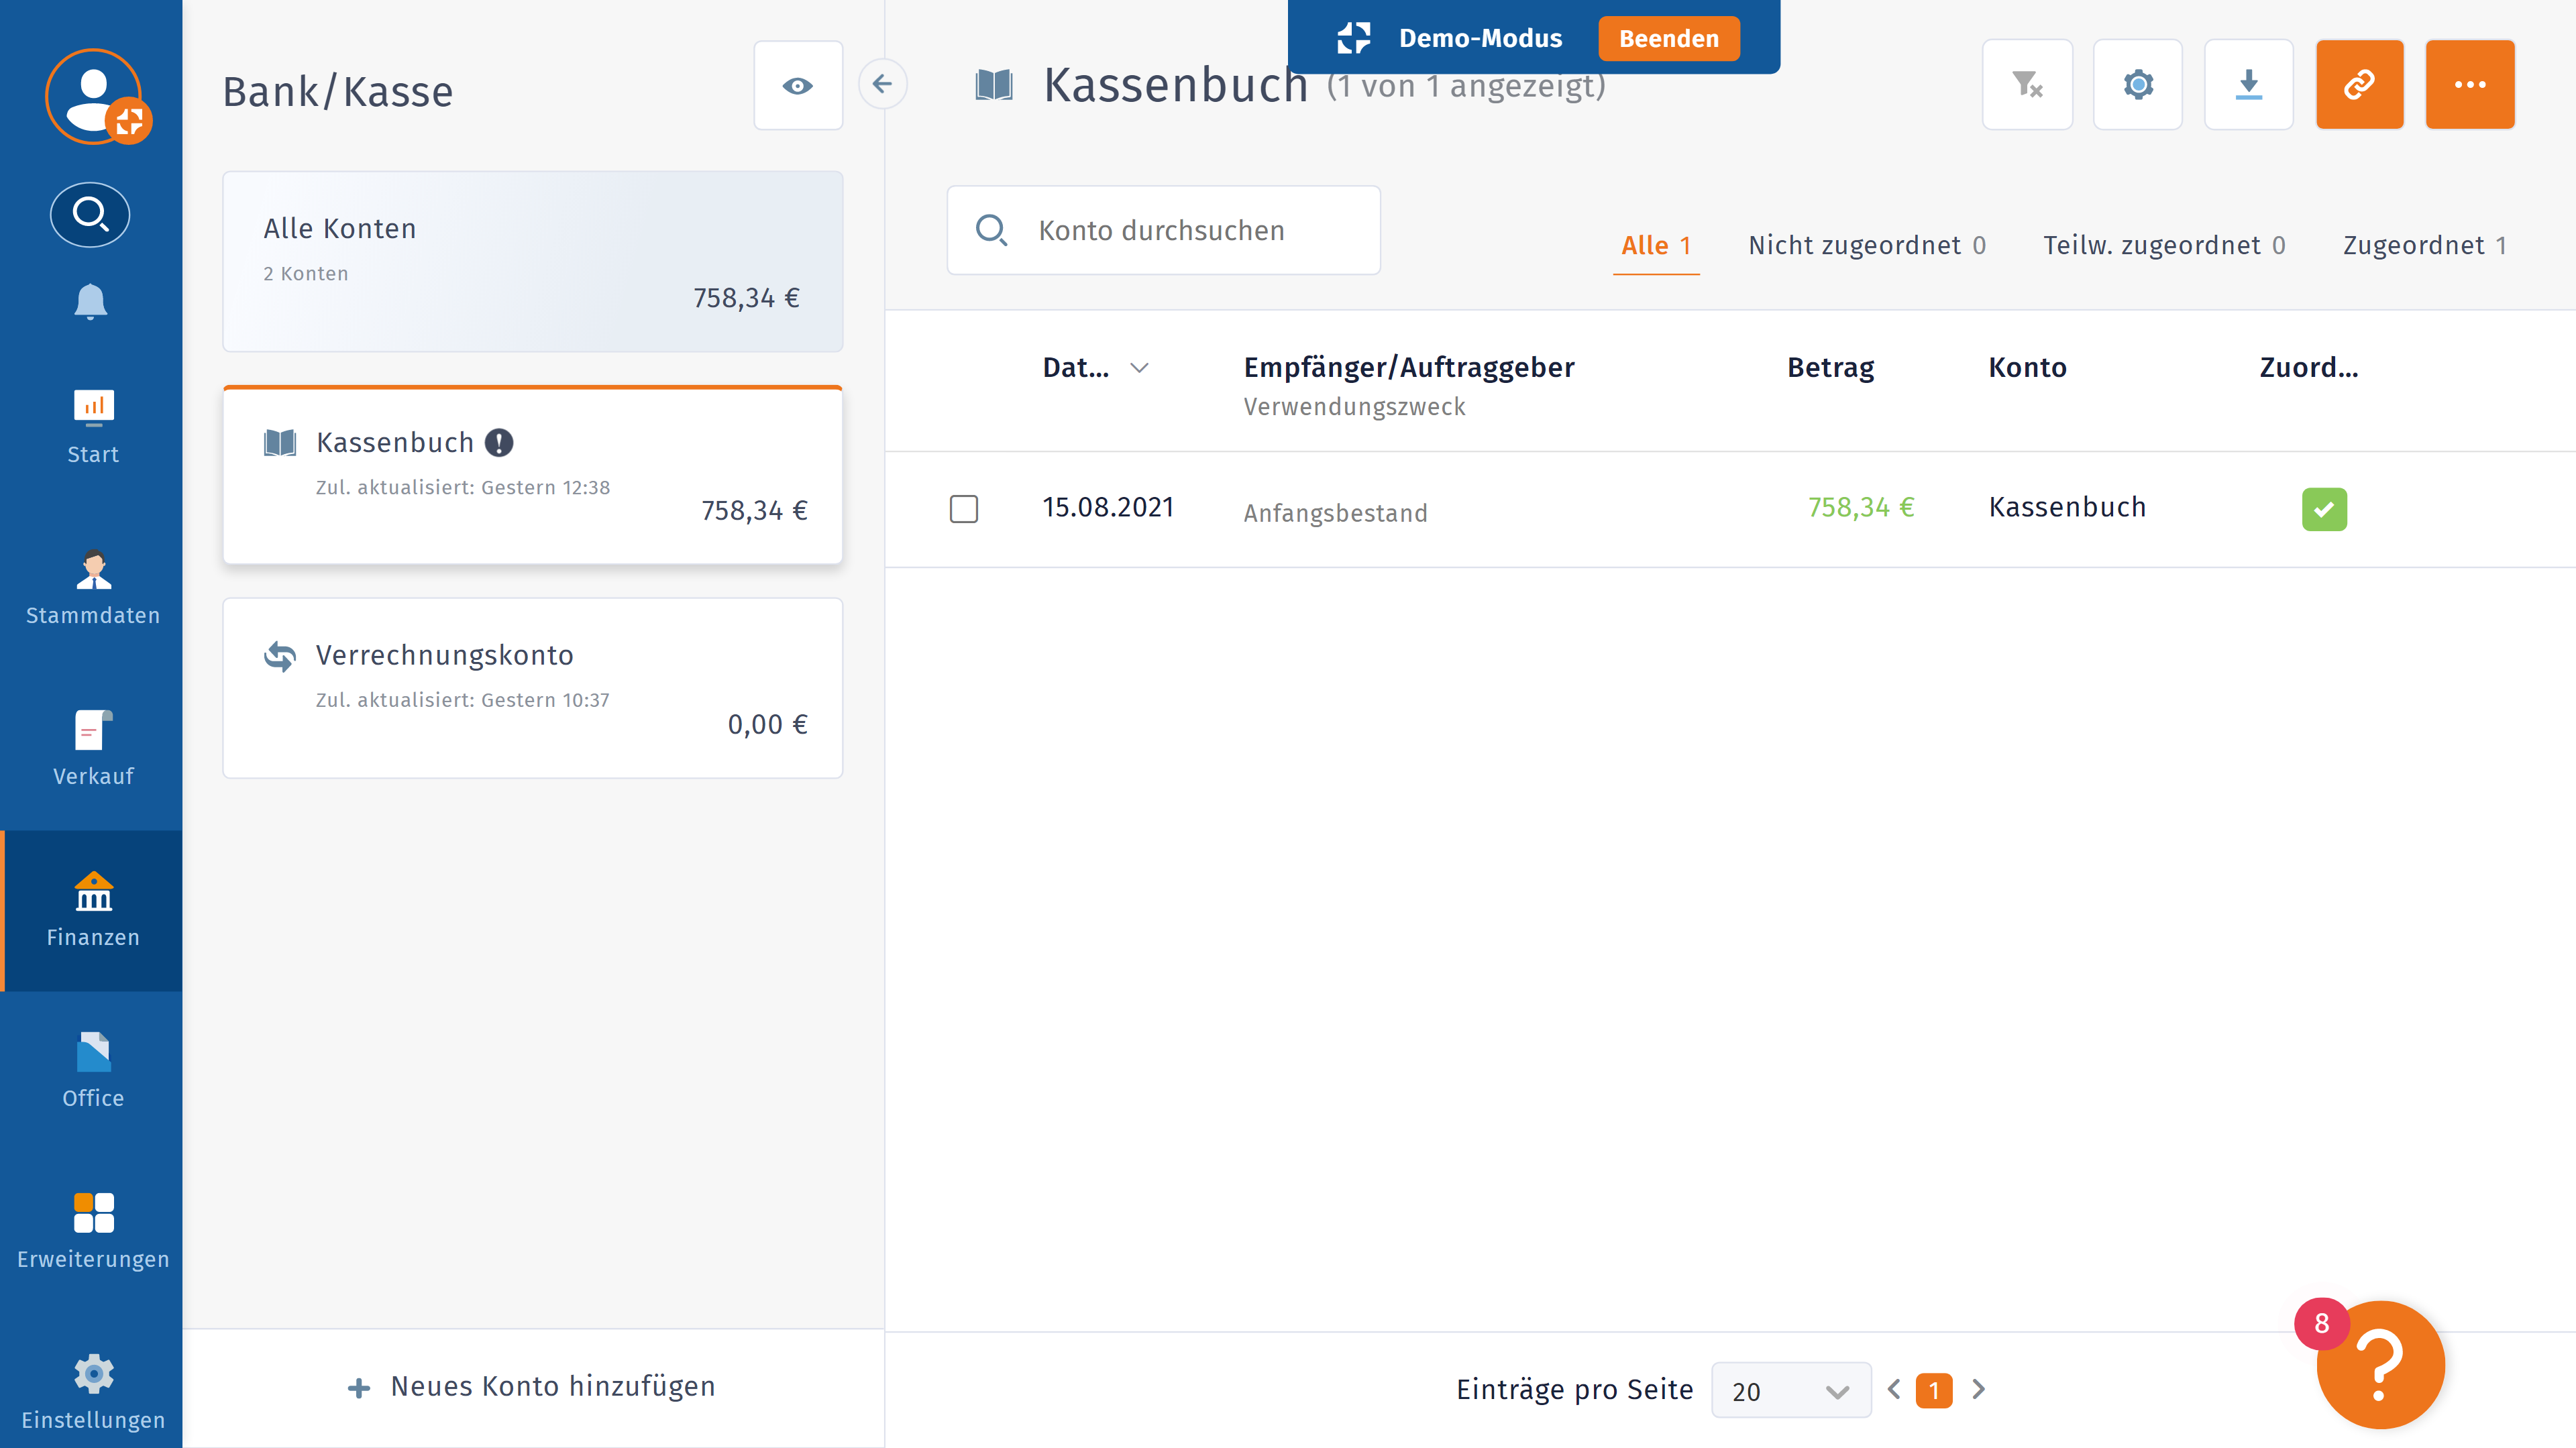Open the help question mark bubble

pyautogui.click(x=2380, y=1364)
